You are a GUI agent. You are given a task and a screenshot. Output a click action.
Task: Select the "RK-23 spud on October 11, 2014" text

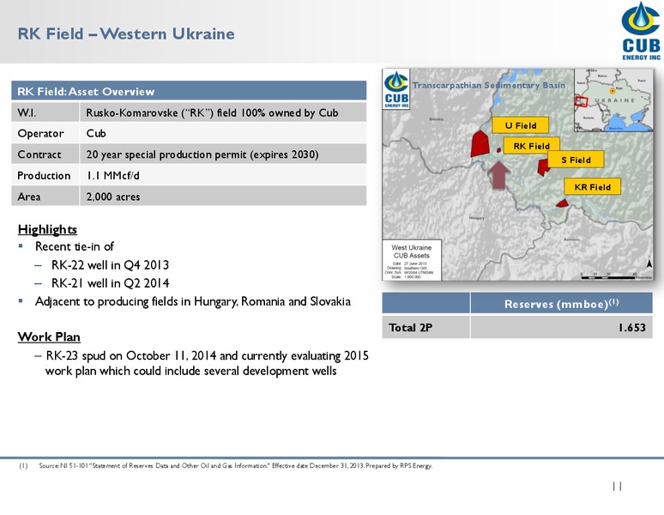207,363
